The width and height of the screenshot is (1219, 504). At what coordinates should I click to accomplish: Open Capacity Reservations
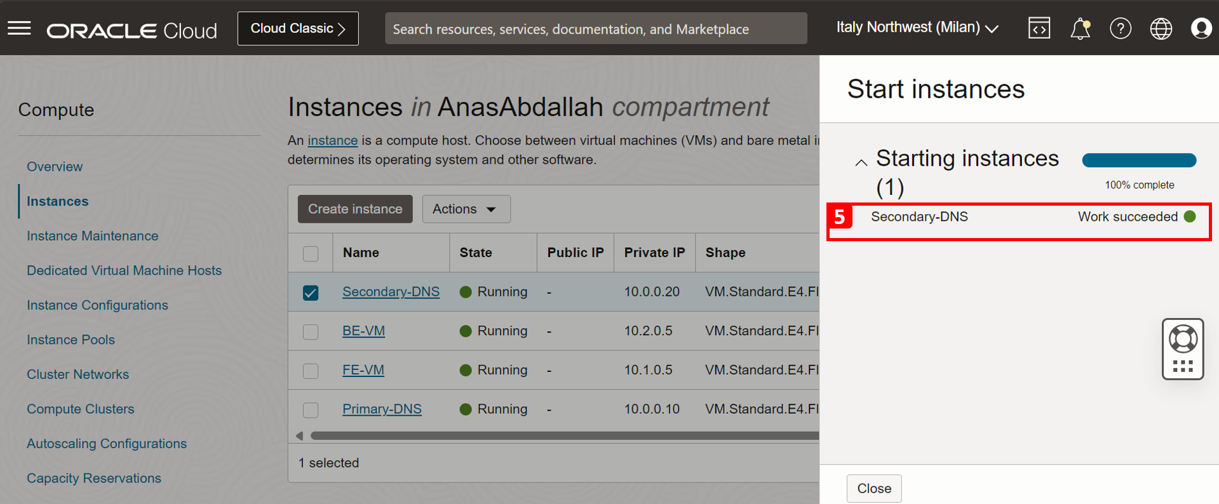(94, 478)
